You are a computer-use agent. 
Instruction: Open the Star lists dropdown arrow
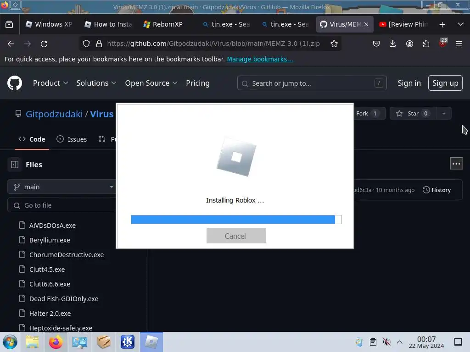pos(444,114)
